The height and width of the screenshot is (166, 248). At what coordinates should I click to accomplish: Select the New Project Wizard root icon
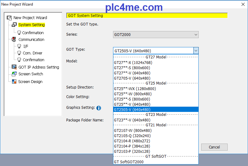pyautogui.click(x=9, y=18)
